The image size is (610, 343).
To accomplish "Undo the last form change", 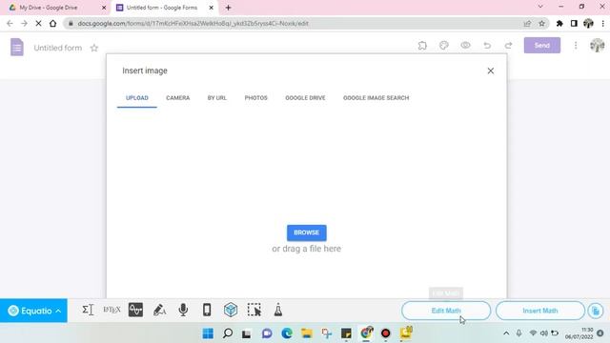I will [x=487, y=46].
